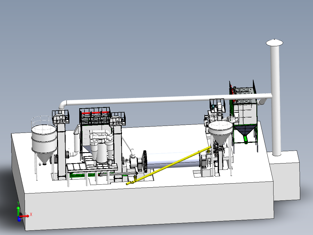This screenshot has height=235, width=313.
Task: Select the left bucket elevator column
Action: pos(61,151)
